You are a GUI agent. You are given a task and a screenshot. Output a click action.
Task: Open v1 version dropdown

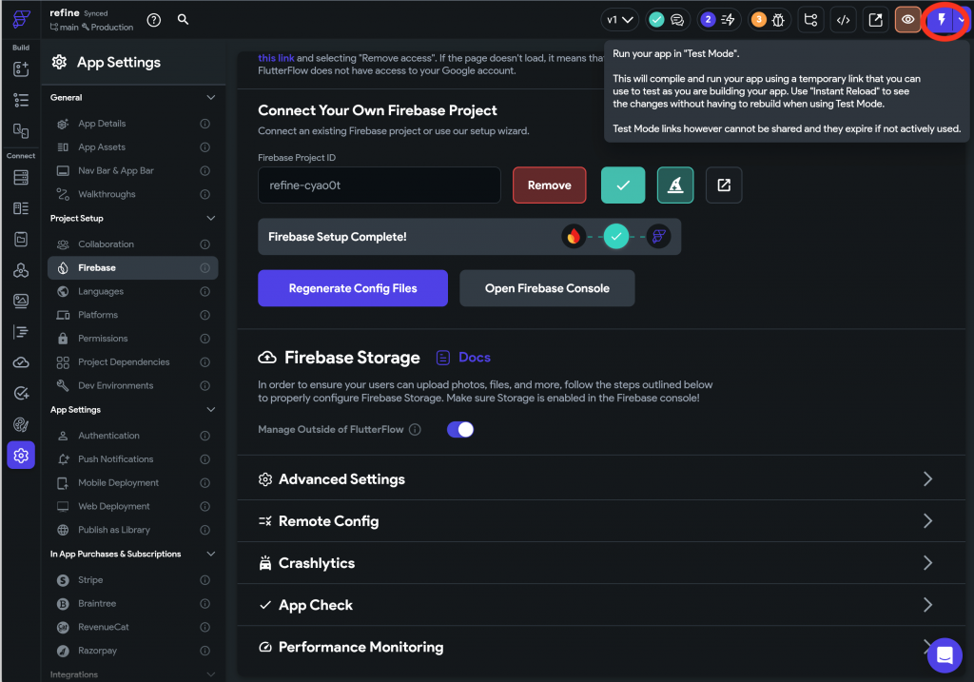[620, 20]
